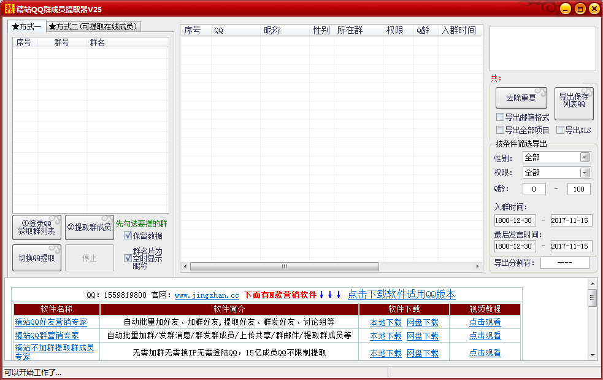Click the 最后发言时间 start date field
The width and height of the screenshot is (603, 380).
(x=515, y=246)
